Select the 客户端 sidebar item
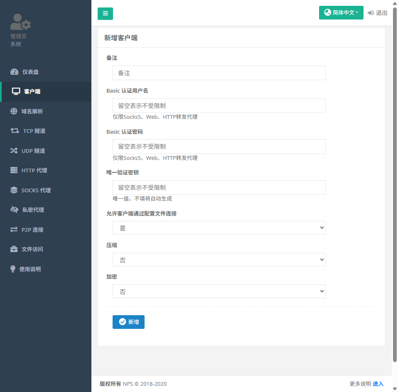 [46, 92]
